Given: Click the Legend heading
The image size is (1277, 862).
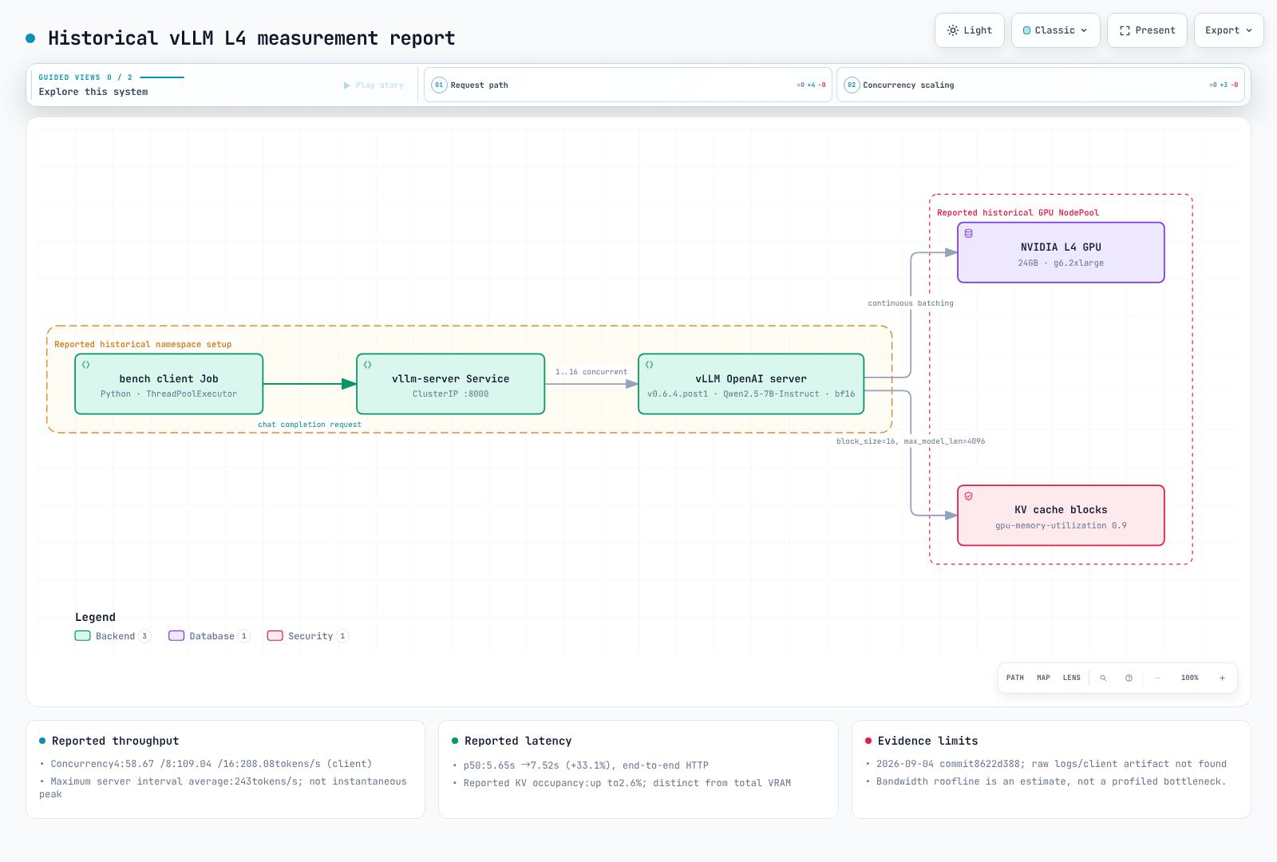Looking at the screenshot, I should [95, 617].
